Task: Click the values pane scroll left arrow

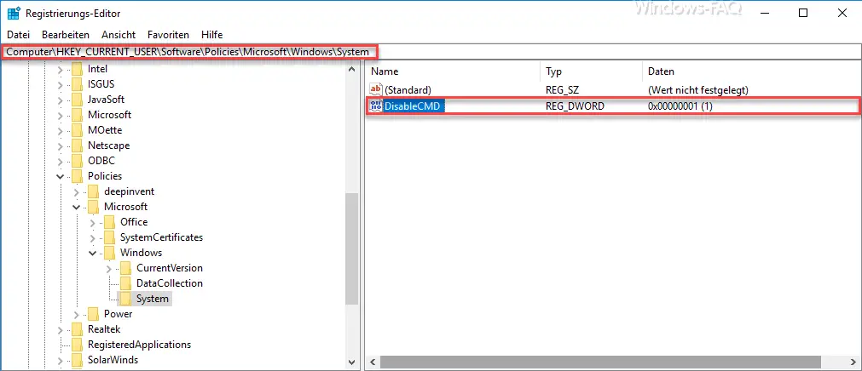Action: (373, 362)
